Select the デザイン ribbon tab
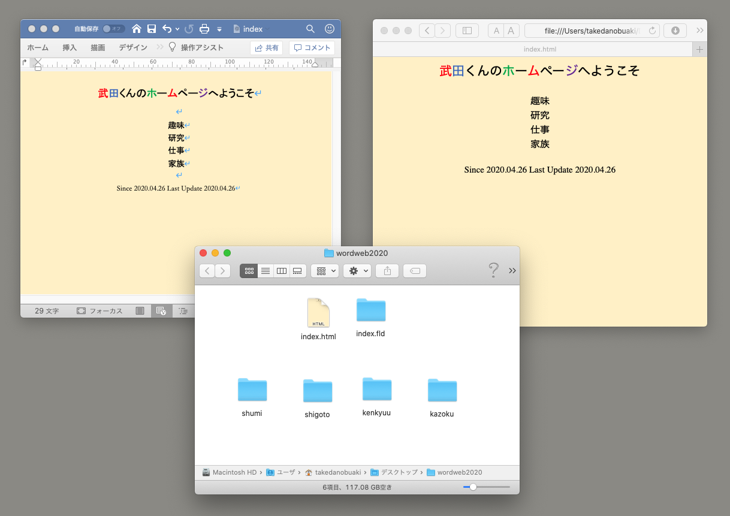Image resolution: width=730 pixels, height=516 pixels. pyautogui.click(x=132, y=48)
